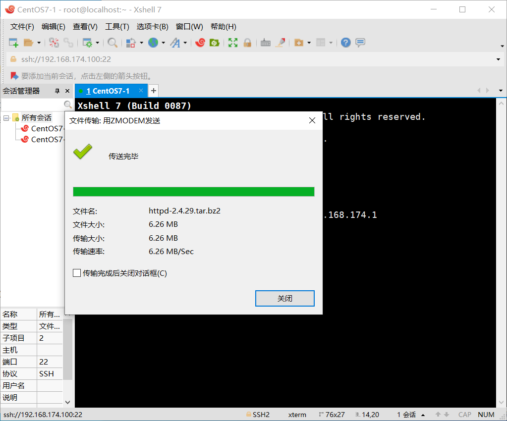Expand the Font dropdown arrow

(185, 43)
